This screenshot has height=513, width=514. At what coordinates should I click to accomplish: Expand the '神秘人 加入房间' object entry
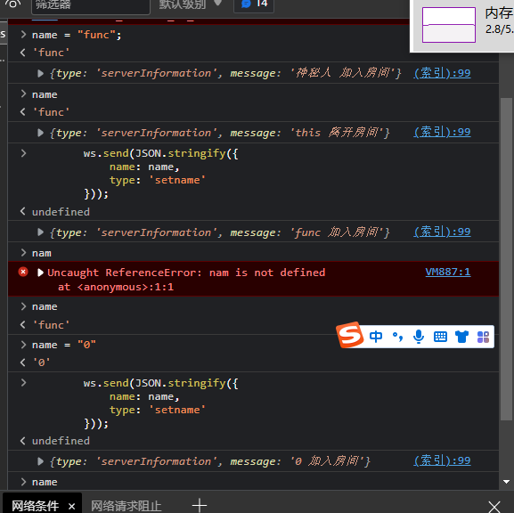click(x=40, y=73)
